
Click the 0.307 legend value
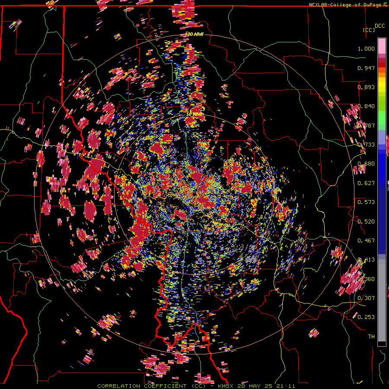click(366, 298)
